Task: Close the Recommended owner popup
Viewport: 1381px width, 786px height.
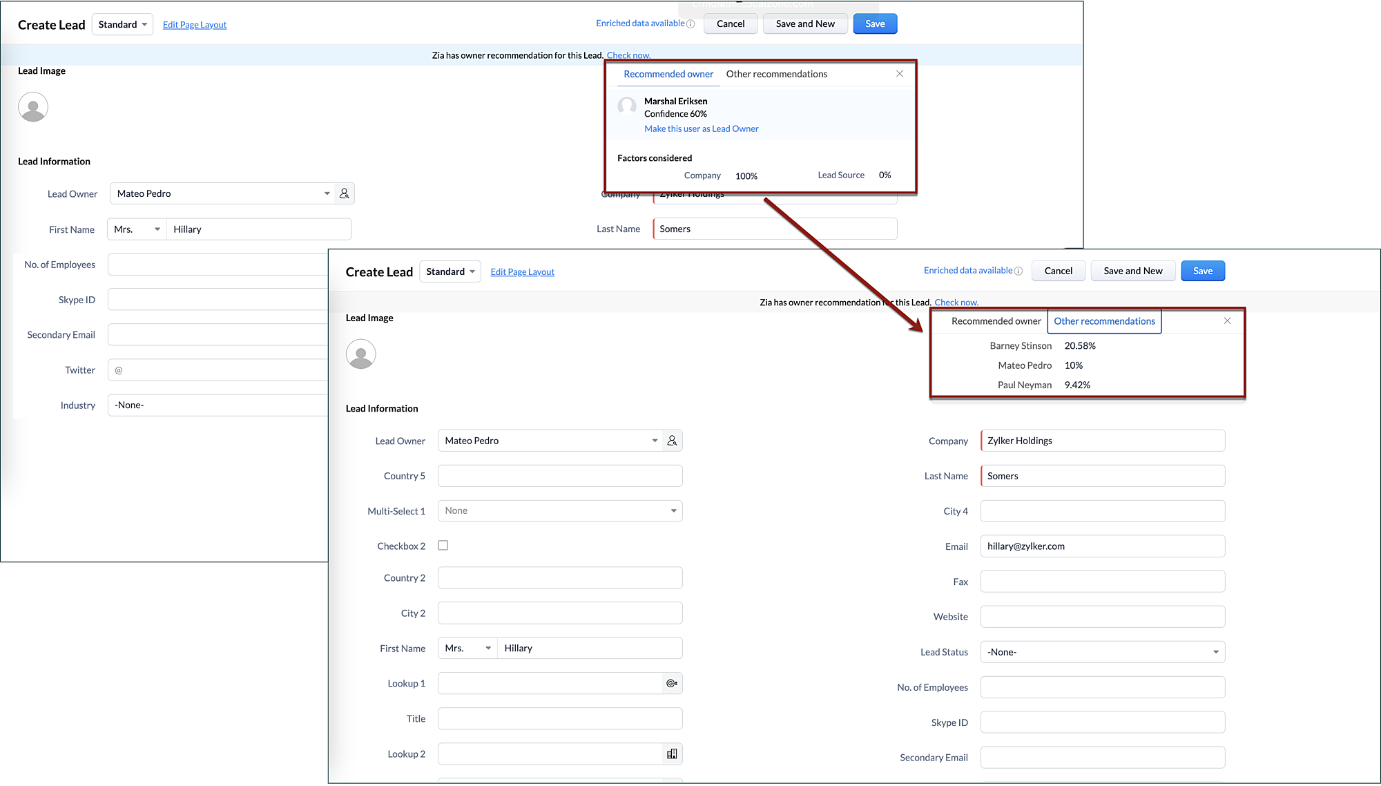Action: 899,74
